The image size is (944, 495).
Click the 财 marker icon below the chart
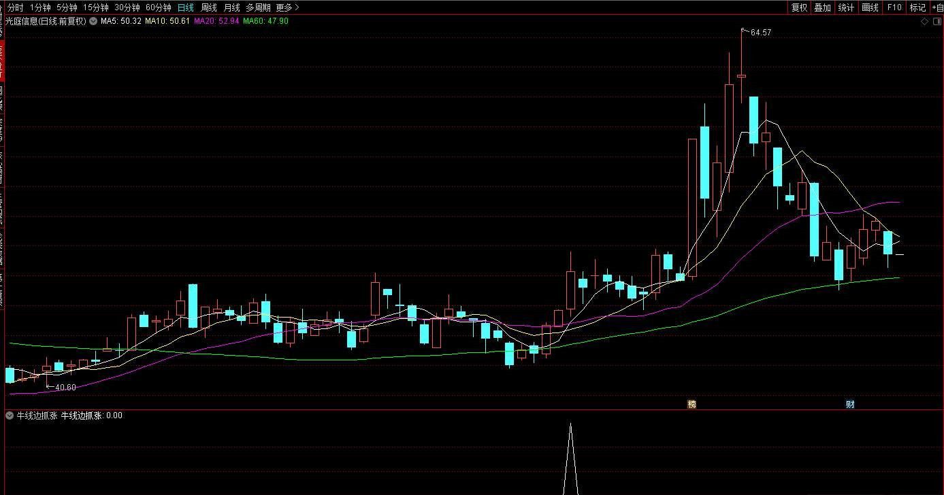click(x=850, y=404)
